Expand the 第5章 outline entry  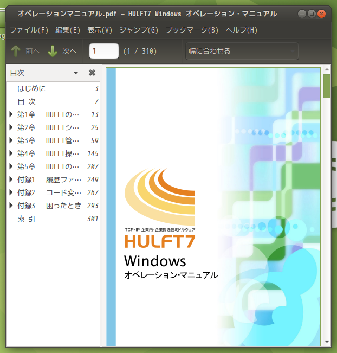[11, 166]
